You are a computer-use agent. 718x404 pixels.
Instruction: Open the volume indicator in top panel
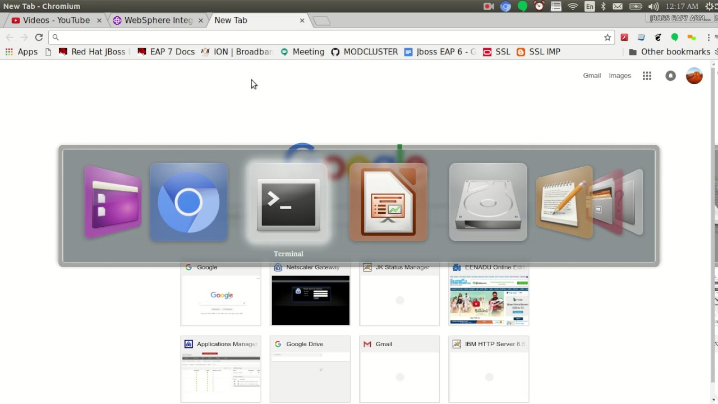653,6
